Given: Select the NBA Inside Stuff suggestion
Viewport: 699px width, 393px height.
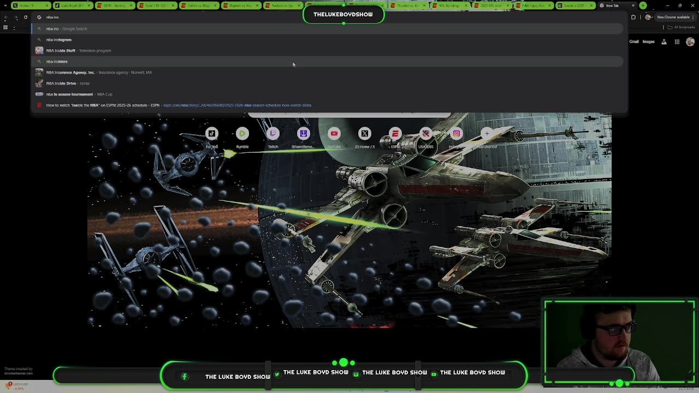Looking at the screenshot, I should 328,50.
